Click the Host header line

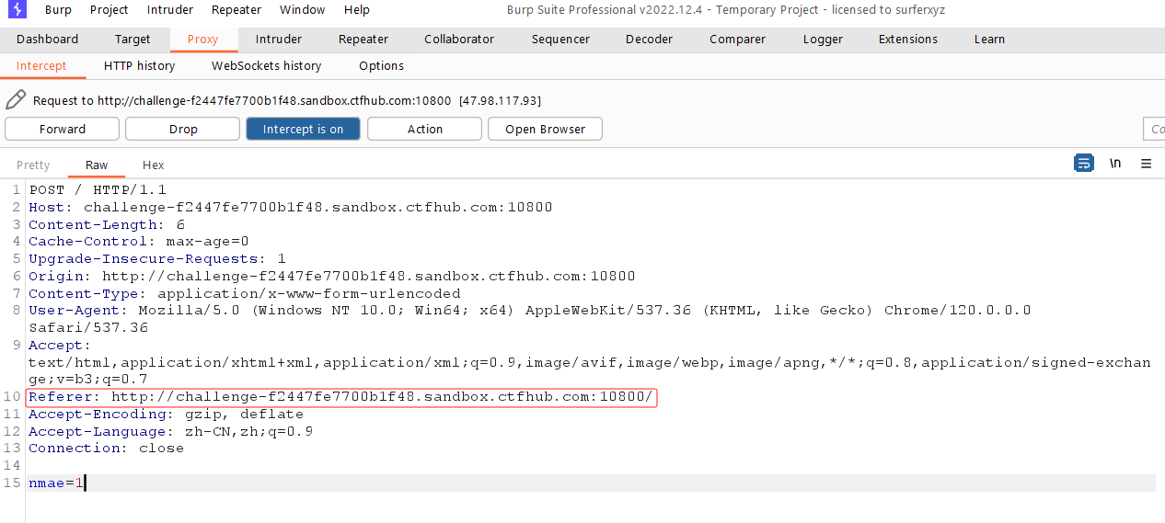[291, 207]
